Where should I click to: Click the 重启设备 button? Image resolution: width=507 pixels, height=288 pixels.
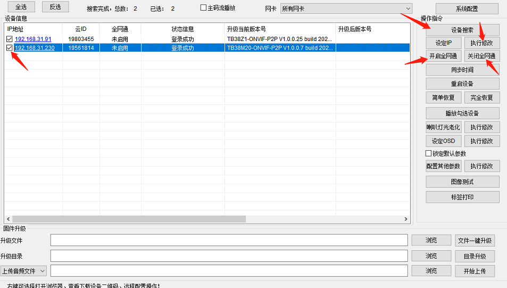(462, 84)
